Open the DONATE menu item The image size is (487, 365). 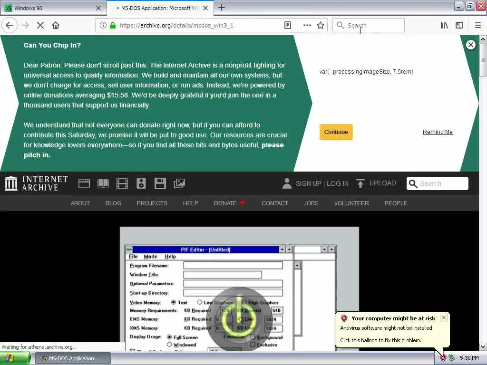click(229, 203)
